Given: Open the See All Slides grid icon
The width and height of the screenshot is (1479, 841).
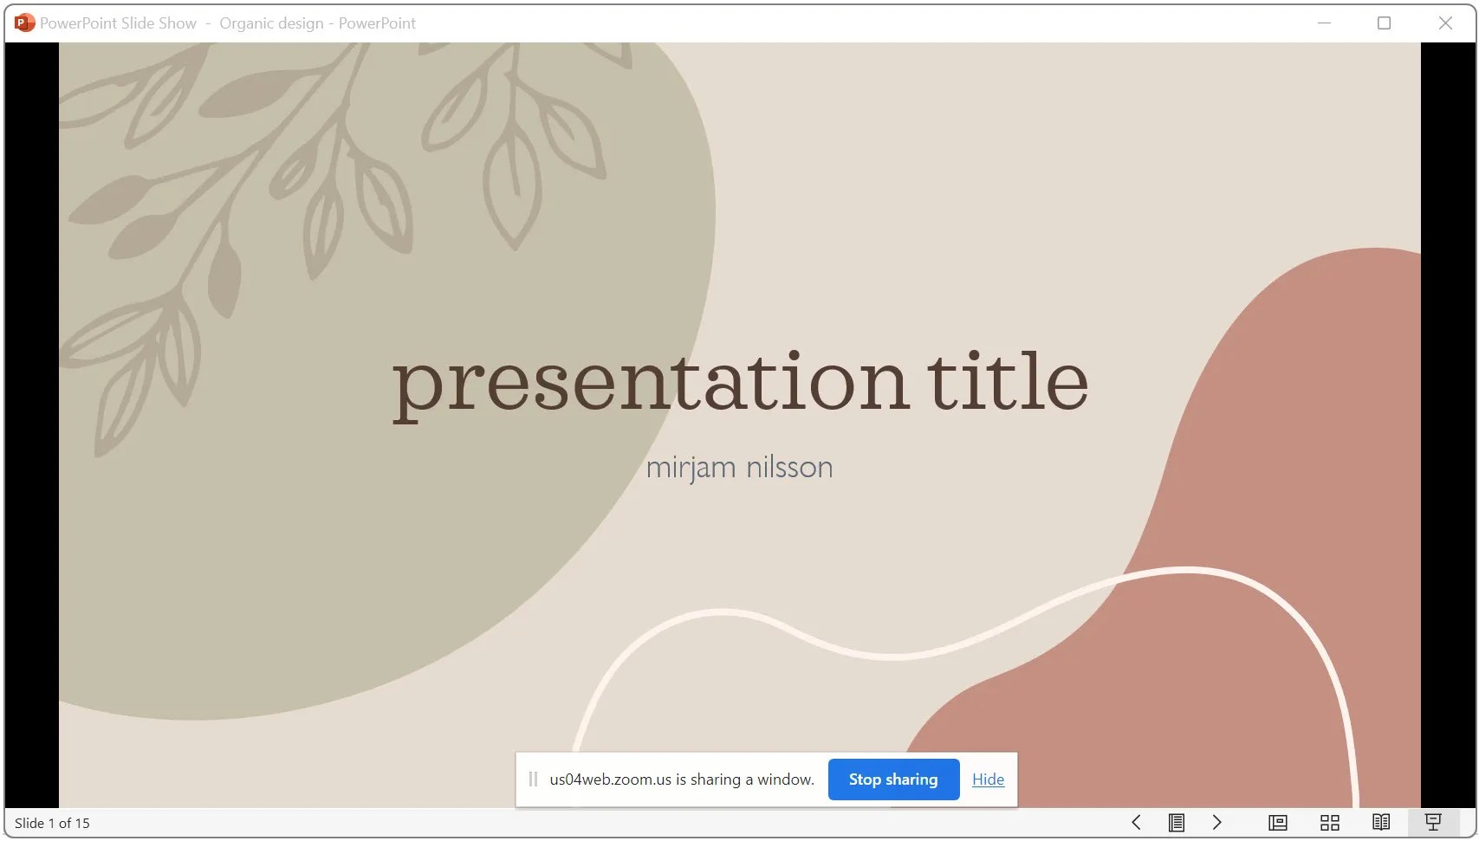Looking at the screenshot, I should [1331, 823].
